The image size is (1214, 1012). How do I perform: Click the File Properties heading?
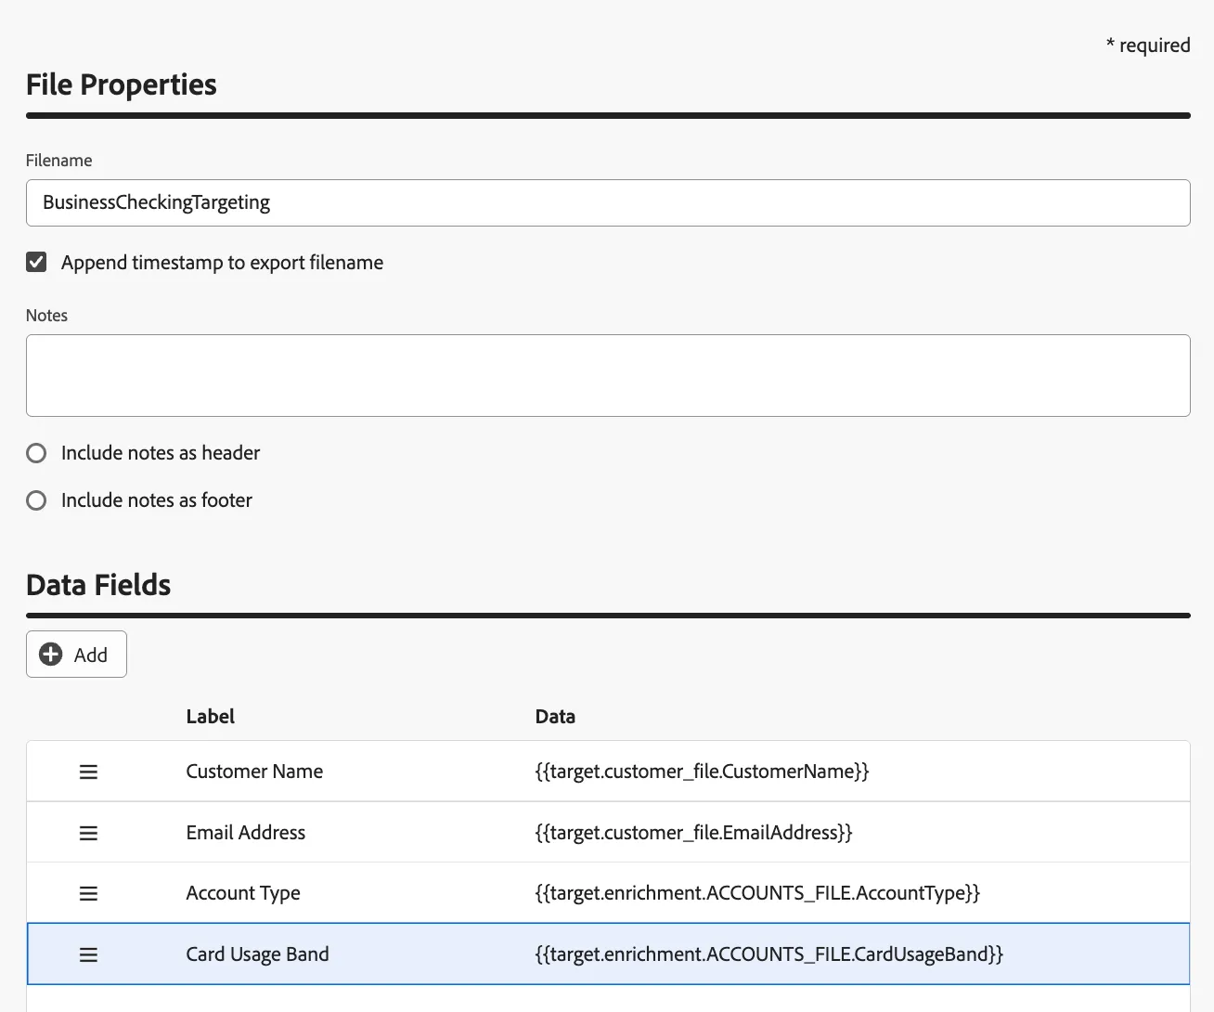click(122, 84)
